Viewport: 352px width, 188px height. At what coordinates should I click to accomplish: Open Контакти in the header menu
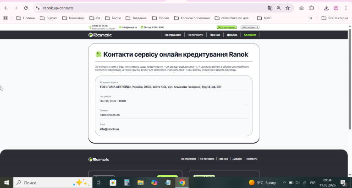tap(250, 35)
